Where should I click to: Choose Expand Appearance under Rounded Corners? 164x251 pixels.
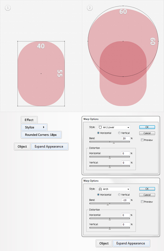coord(49,146)
